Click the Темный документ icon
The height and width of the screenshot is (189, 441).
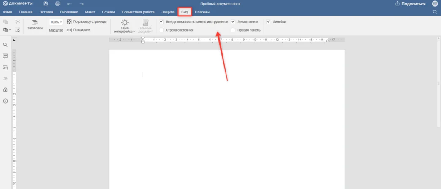tap(145, 23)
